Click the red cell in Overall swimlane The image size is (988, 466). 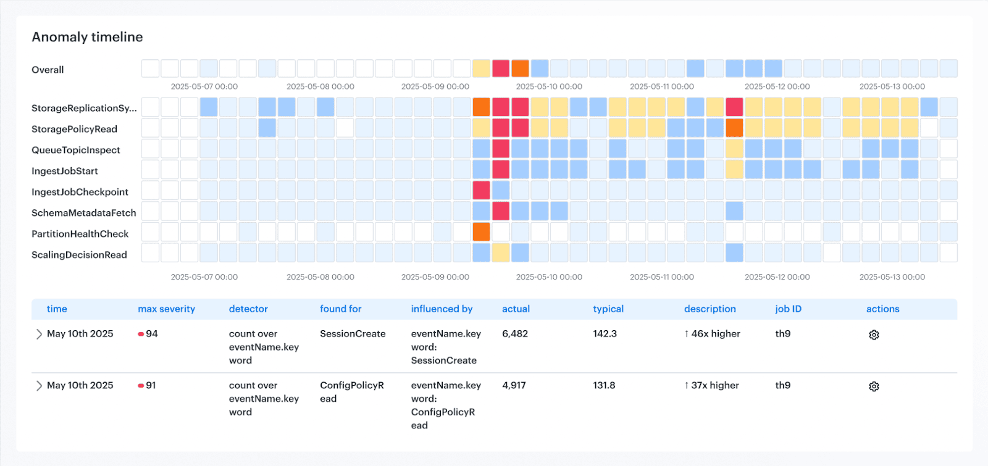[501, 69]
